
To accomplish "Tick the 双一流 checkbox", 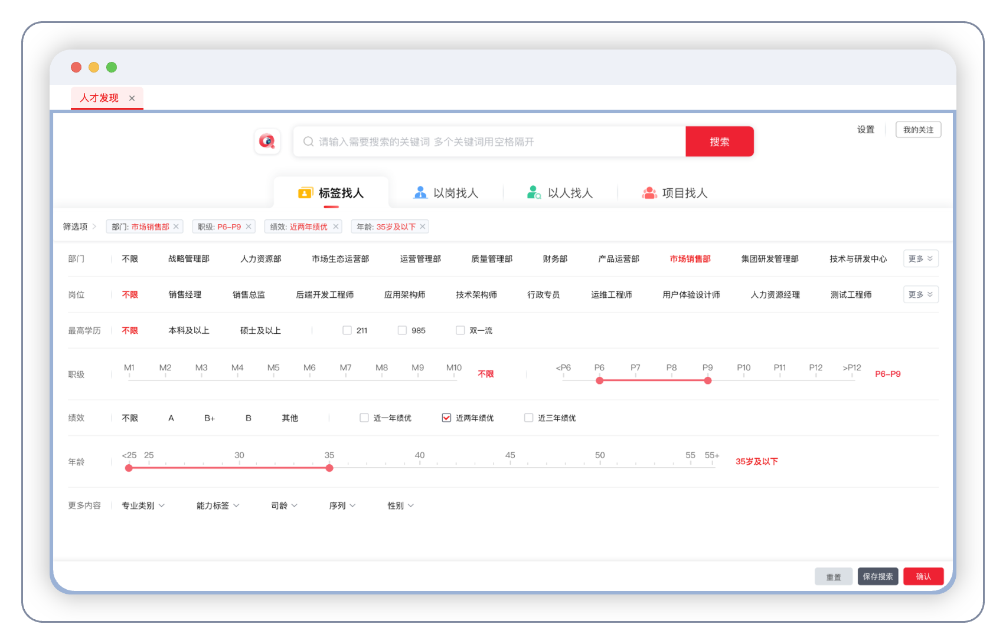I will click(x=460, y=330).
